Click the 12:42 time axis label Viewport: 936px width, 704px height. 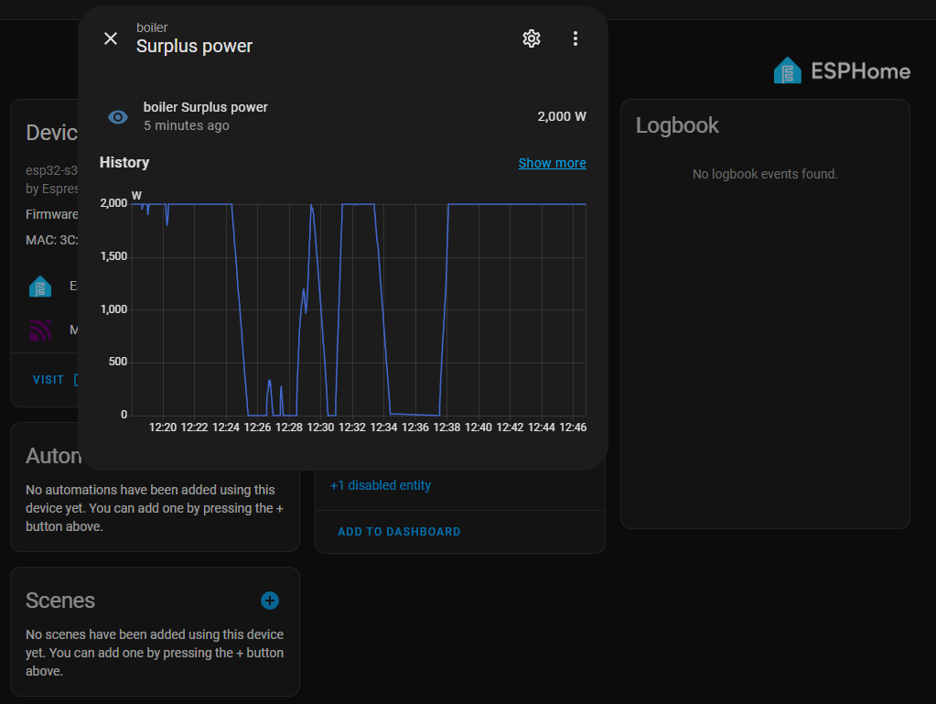(x=510, y=428)
